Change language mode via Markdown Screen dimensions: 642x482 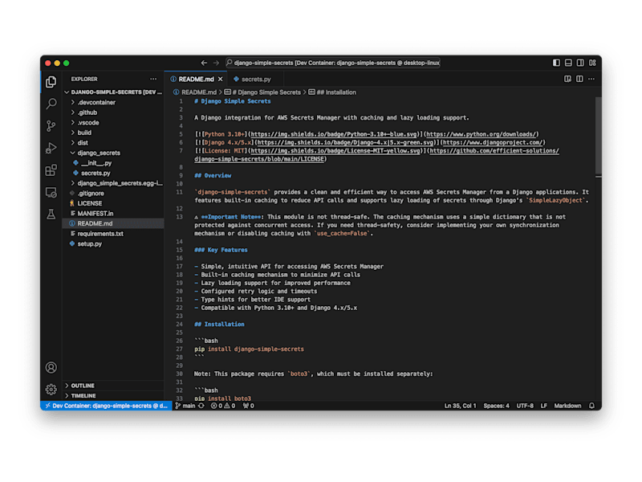(x=567, y=406)
